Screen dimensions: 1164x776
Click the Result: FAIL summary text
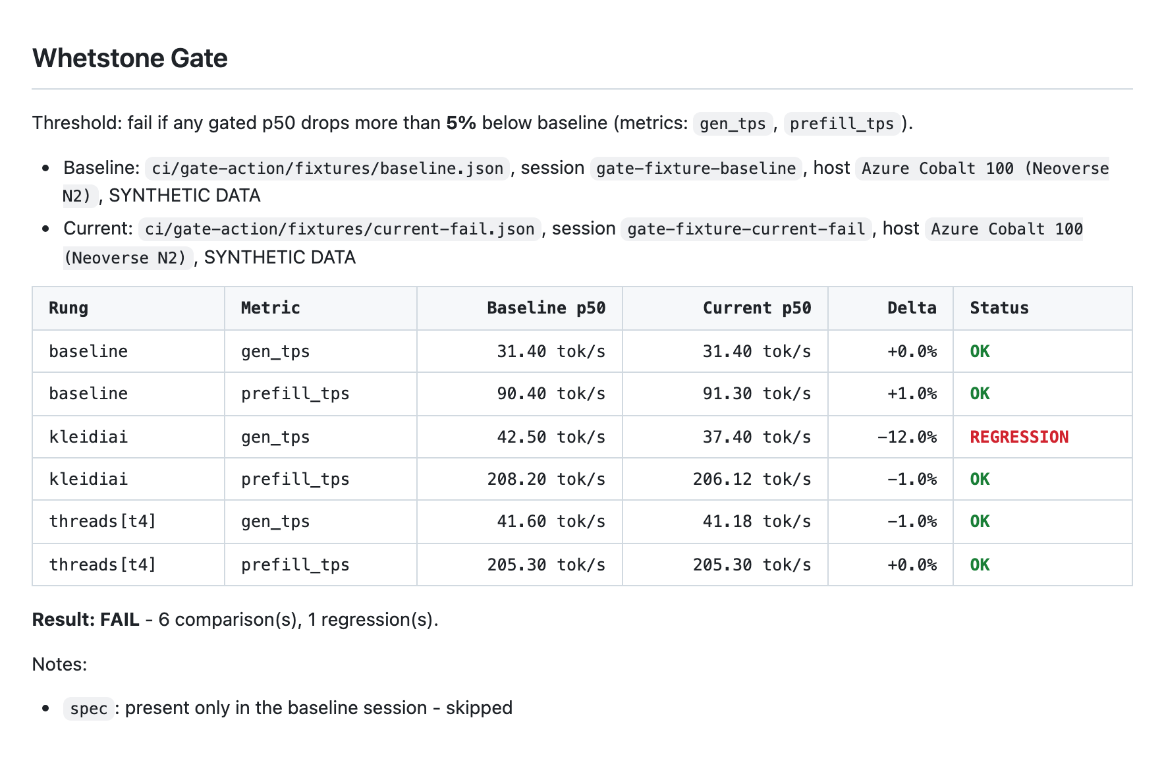86,619
